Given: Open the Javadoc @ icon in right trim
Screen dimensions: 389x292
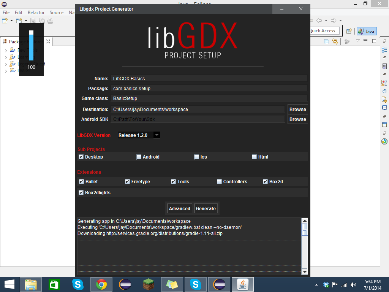Looking at the screenshot, I should coord(384,91).
